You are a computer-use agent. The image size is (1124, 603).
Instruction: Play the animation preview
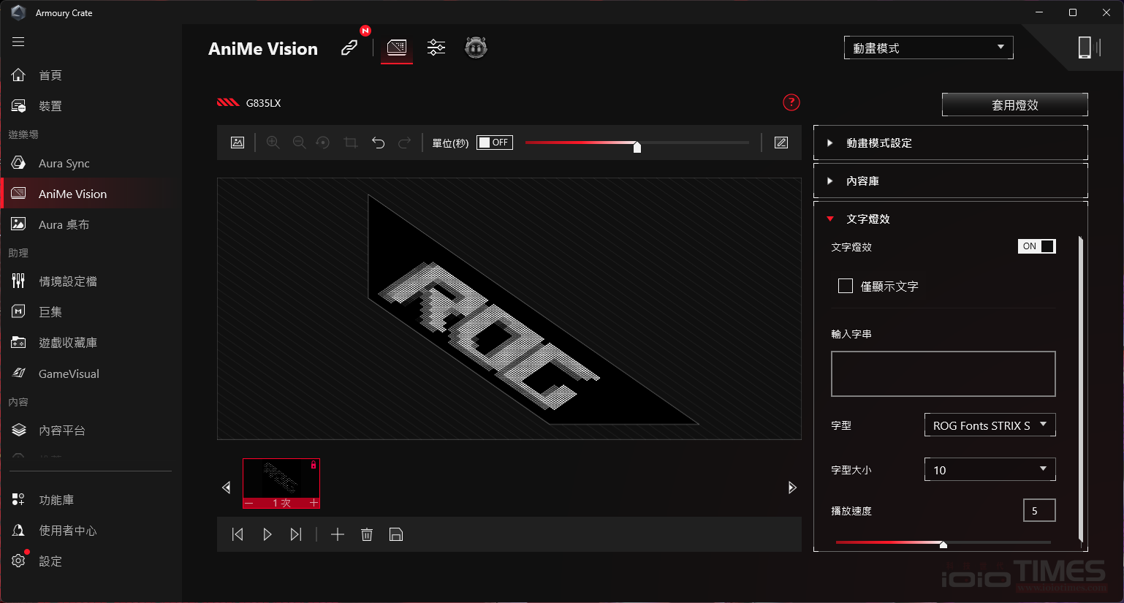coord(267,534)
